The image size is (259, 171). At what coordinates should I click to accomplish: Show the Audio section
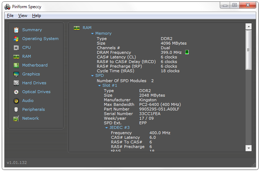tap(28, 101)
